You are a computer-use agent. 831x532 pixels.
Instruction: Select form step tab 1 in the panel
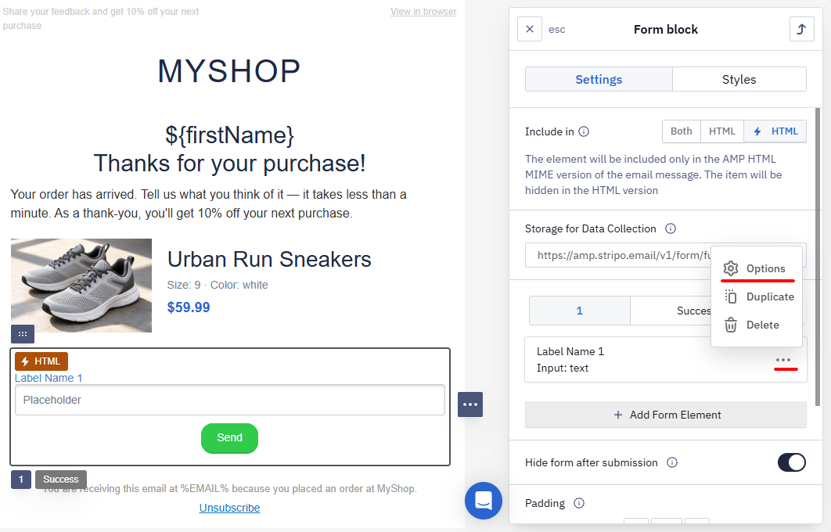580,311
